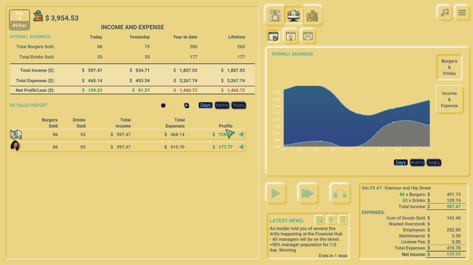The height and width of the screenshot is (265, 473).
Task: Toggle music with the note icon
Action: click(x=445, y=12)
